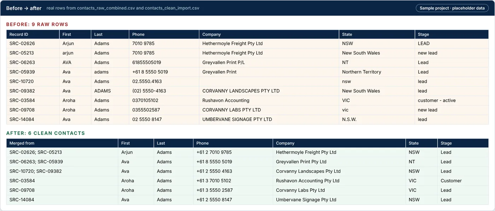Click clean phone '+61 3 7010 5102'
Viewport: 495px width, 211px height.
(233, 181)
